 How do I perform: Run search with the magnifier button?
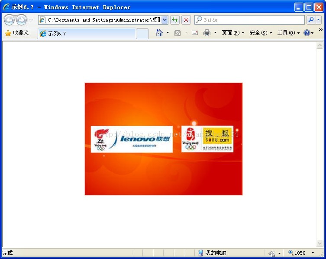click(311, 20)
